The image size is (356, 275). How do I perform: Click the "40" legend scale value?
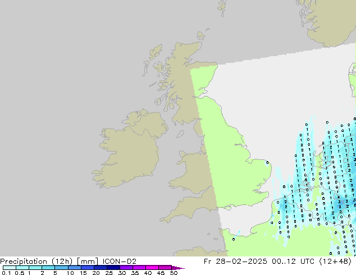click(x=148, y=273)
